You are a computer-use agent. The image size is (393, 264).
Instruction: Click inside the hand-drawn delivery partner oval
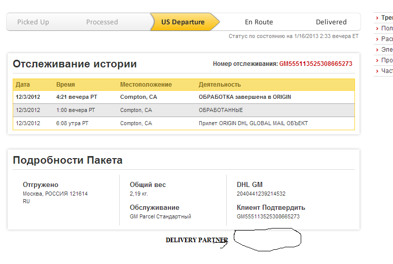pos(267,240)
